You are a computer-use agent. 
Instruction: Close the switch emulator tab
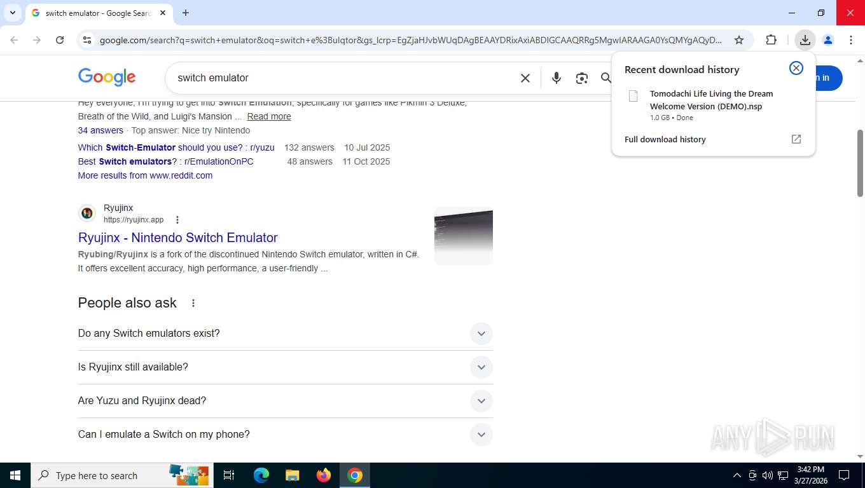coord(163,13)
